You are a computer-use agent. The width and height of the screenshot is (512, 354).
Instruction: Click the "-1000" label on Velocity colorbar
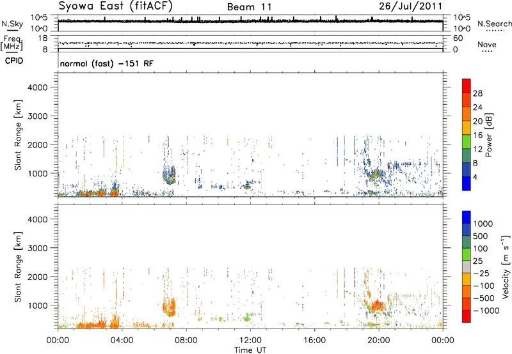click(x=486, y=311)
